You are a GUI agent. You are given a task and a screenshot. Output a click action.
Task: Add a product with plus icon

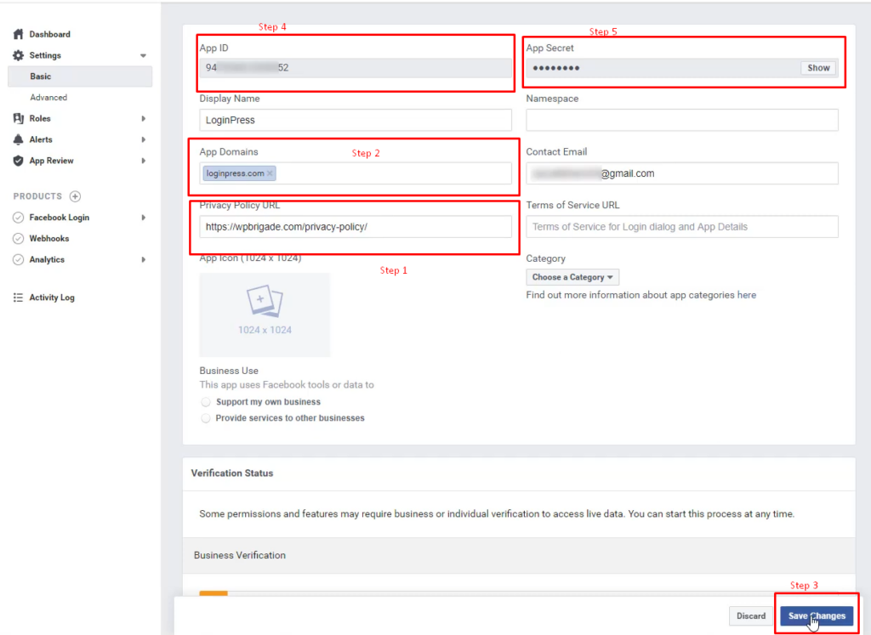(75, 196)
